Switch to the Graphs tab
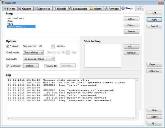The width and height of the screenshot is (165, 128). pos(25,9)
